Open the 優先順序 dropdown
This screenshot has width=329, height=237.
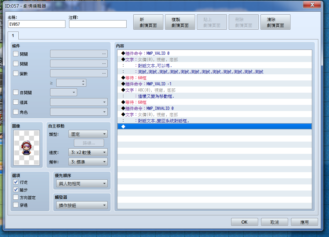click(x=82, y=184)
